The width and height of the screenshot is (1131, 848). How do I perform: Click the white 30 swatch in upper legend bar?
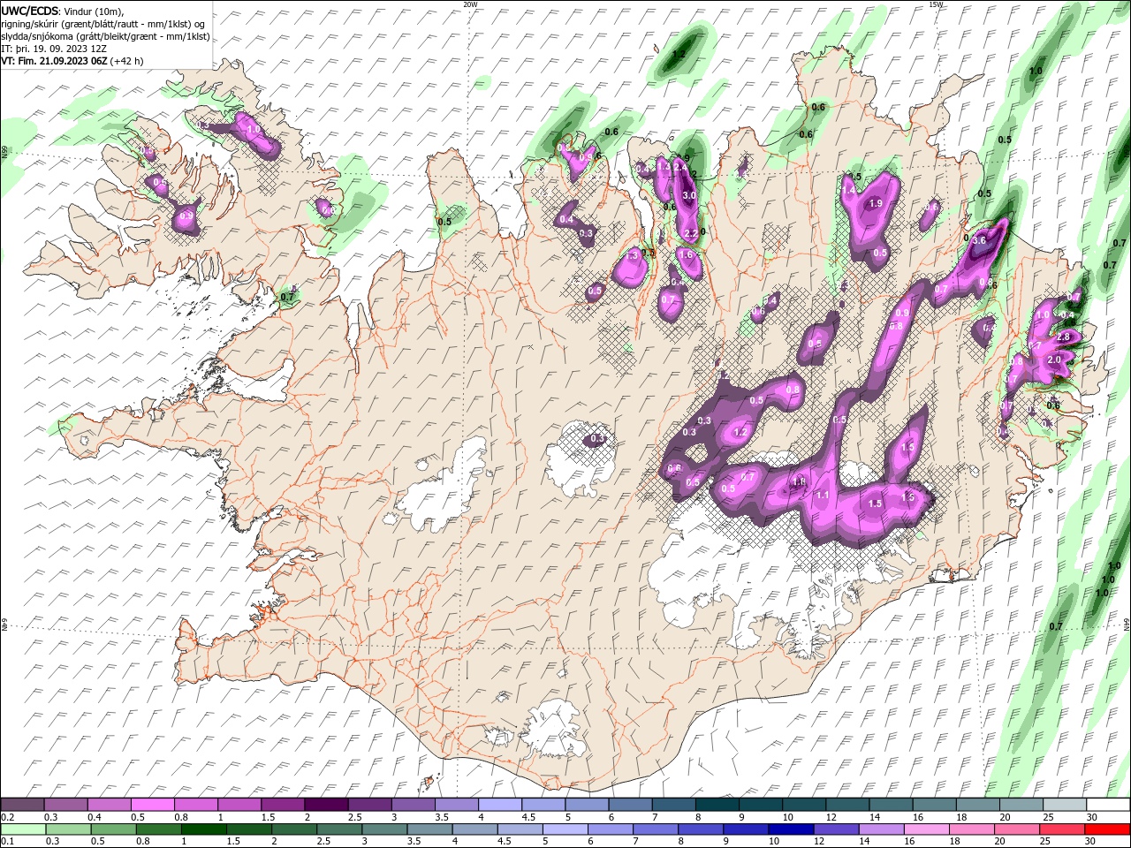coord(1108,805)
